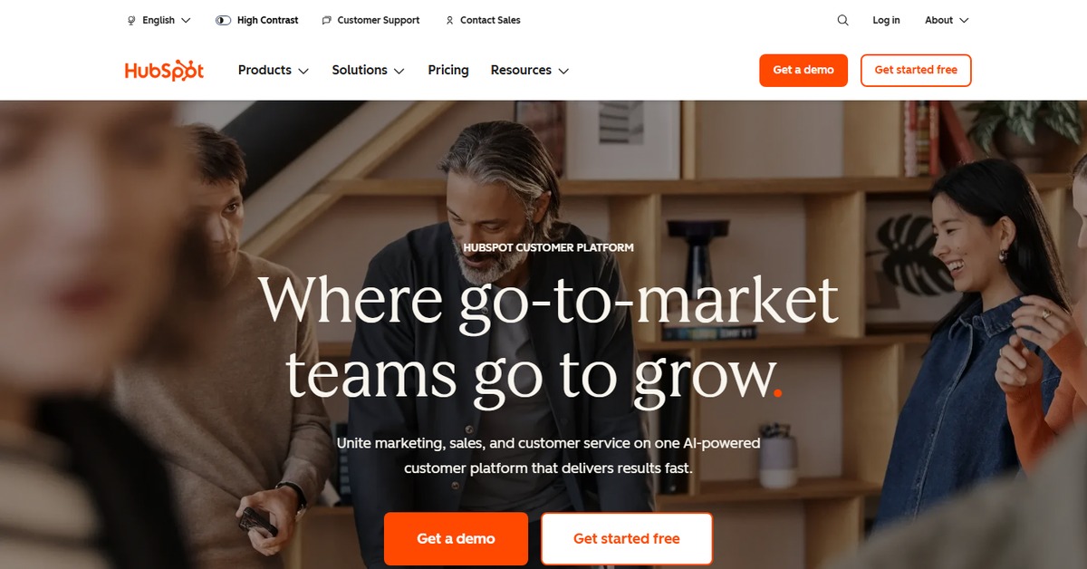Click the Customer Support chat icon
This screenshot has height=569, width=1087.
click(326, 20)
